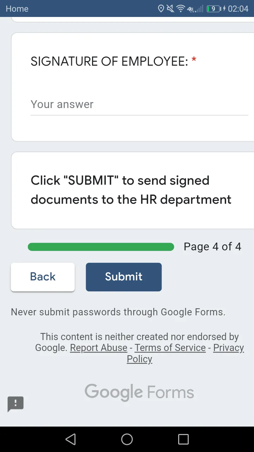Click the green page progress bar
This screenshot has height=452, width=254.
click(x=101, y=247)
